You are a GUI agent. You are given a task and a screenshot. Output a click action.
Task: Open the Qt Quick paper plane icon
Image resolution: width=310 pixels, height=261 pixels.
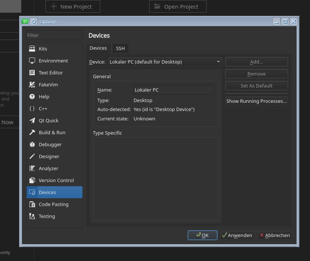(x=32, y=120)
